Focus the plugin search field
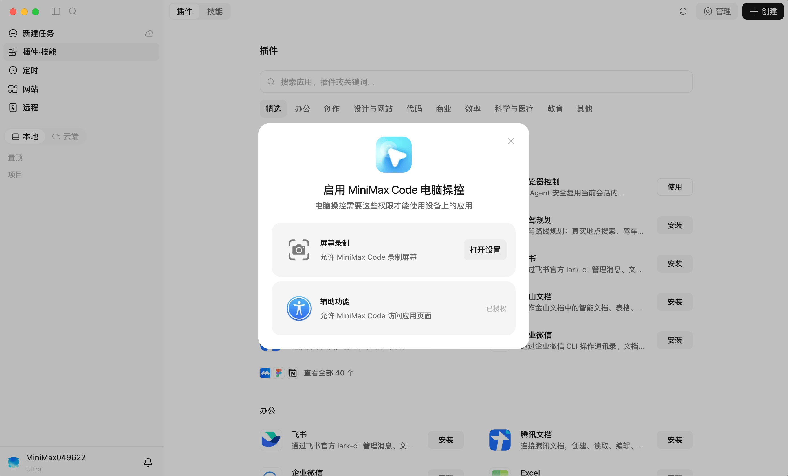Viewport: 788px width, 476px height. [x=476, y=82]
